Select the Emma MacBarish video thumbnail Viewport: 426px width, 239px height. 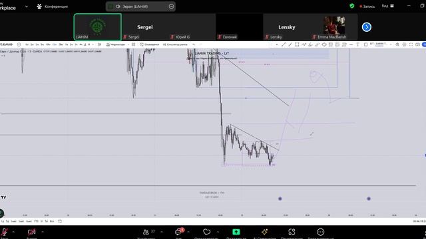pyautogui.click(x=334, y=27)
